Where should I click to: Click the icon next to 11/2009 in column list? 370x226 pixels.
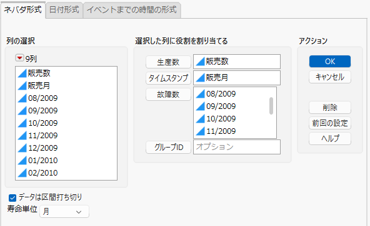coord(22,136)
